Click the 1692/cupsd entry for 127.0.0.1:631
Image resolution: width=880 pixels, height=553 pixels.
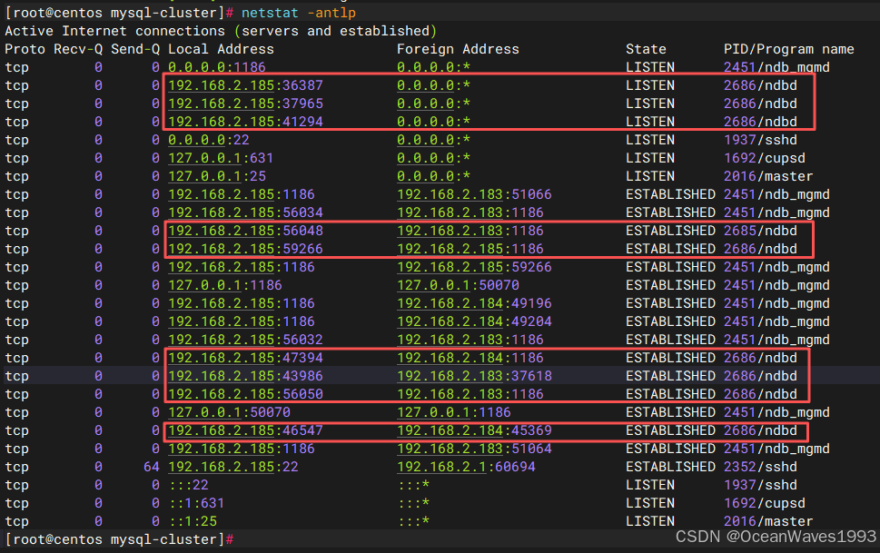coord(765,158)
